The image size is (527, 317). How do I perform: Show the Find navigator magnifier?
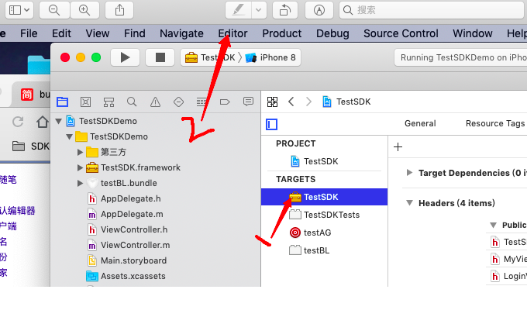[x=132, y=102]
